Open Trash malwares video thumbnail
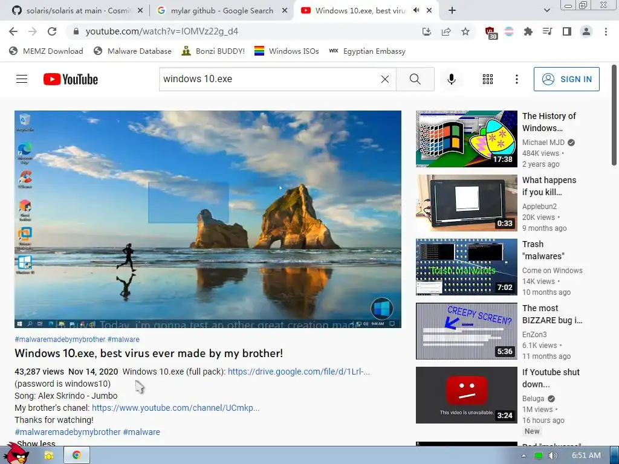 (x=466, y=266)
